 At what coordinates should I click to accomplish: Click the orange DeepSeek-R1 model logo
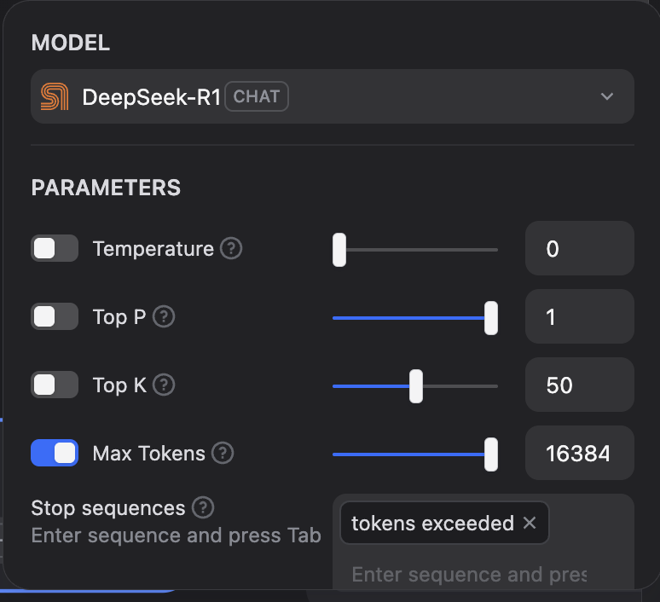[x=55, y=96]
